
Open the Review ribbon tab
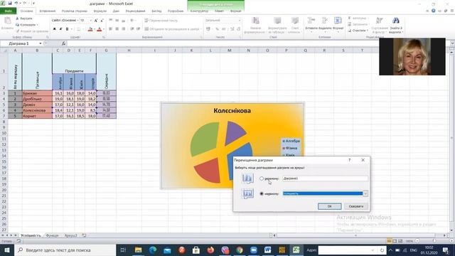[x=135, y=11]
